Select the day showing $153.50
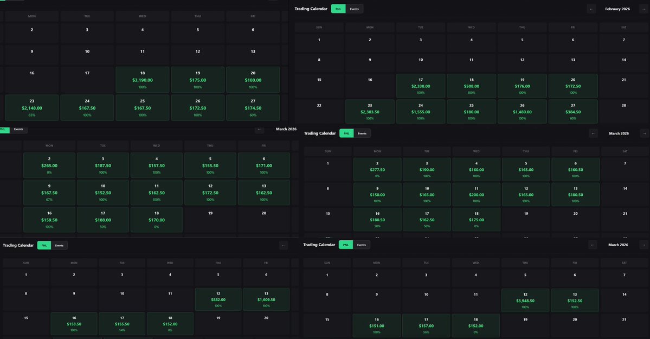 click(x=74, y=324)
